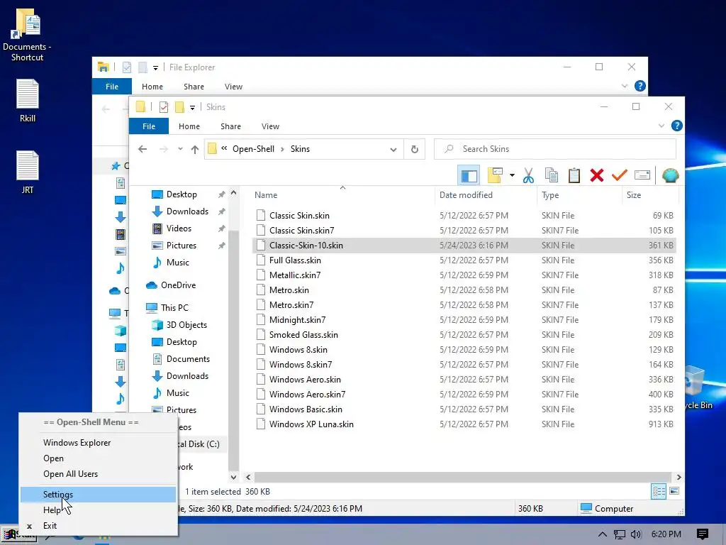Open quick access toolbar dropdown in File Explorer

pos(155,67)
